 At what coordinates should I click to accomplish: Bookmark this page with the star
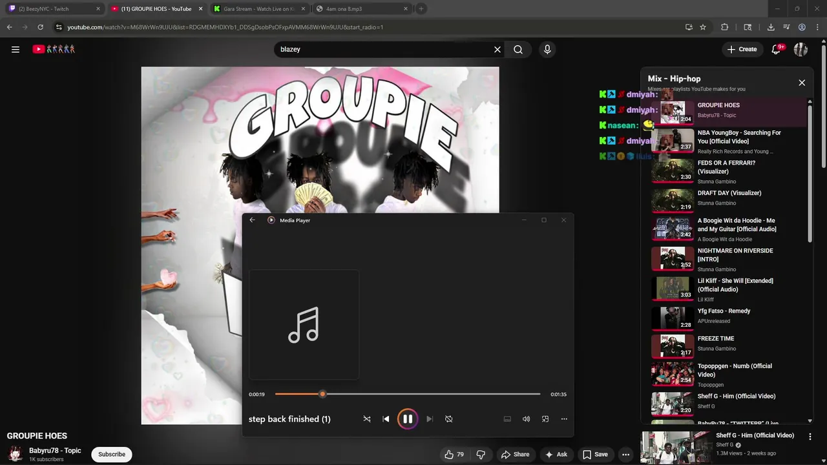pyautogui.click(x=703, y=27)
